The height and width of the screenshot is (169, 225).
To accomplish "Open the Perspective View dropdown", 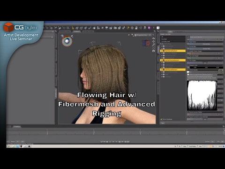I will (x=143, y=35).
